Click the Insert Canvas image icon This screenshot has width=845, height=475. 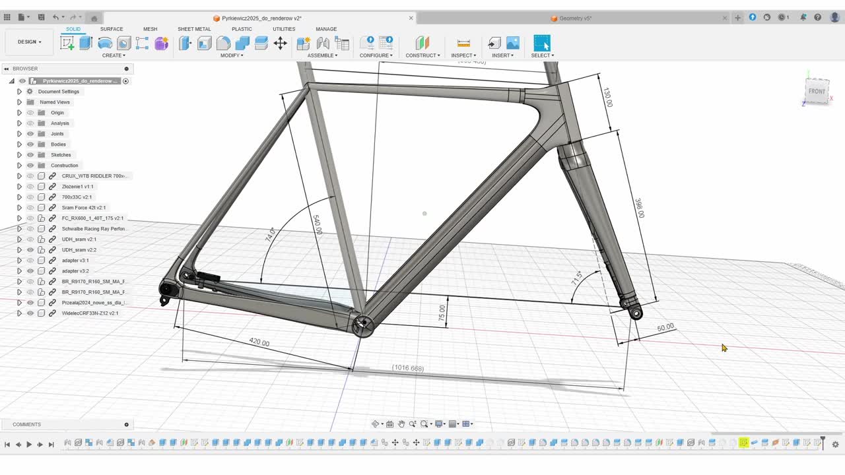pos(513,43)
